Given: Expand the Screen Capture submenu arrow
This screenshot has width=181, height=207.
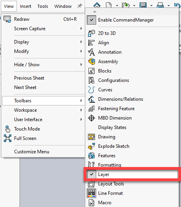Looking at the screenshot, I should [x=81, y=29].
